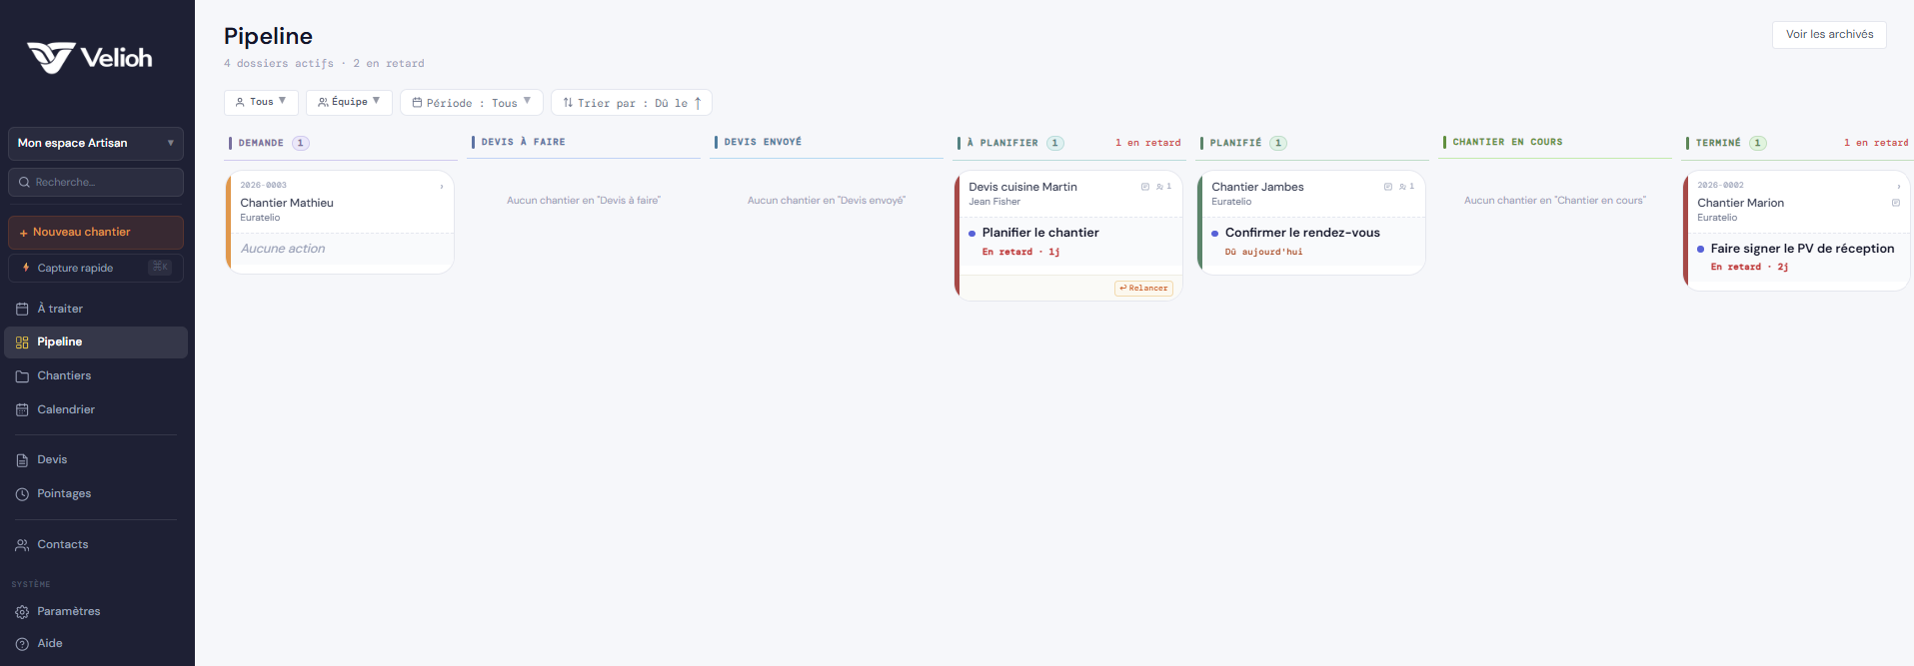Click Relancer on Devis cuisine Martin card

pyautogui.click(x=1143, y=289)
